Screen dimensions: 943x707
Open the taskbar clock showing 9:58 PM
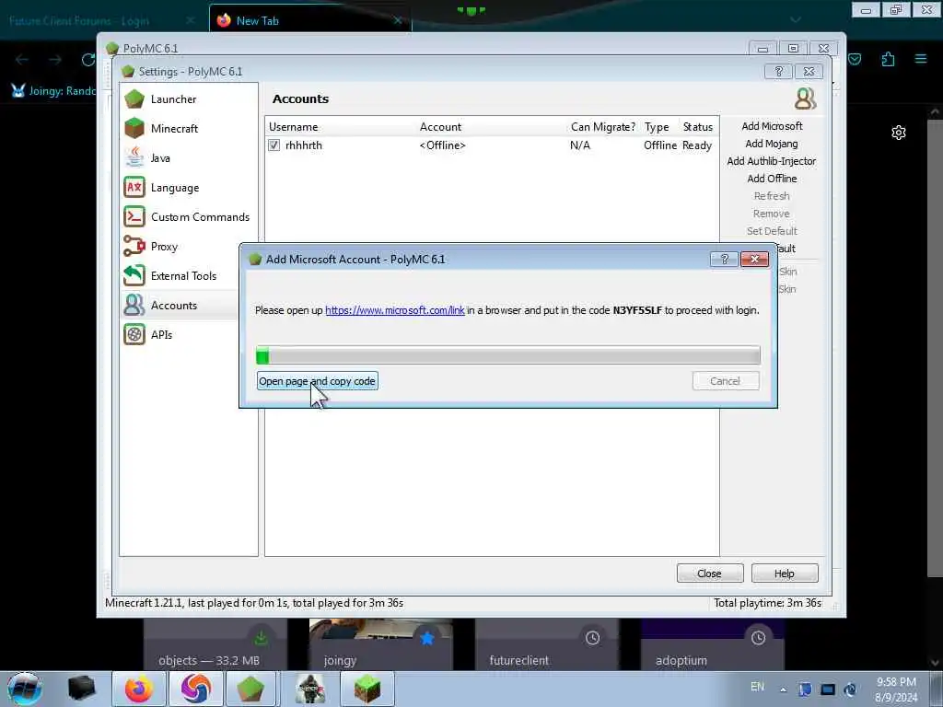coord(896,690)
